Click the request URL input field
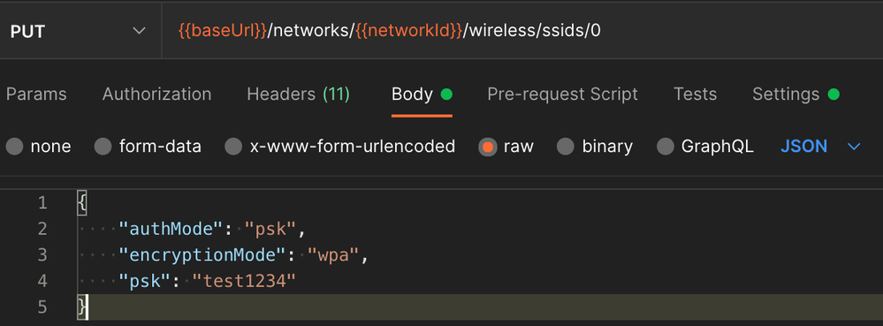 click(x=522, y=31)
